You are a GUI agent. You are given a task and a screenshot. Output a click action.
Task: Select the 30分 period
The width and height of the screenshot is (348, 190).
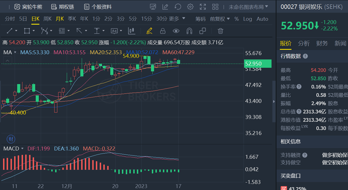click(162, 19)
